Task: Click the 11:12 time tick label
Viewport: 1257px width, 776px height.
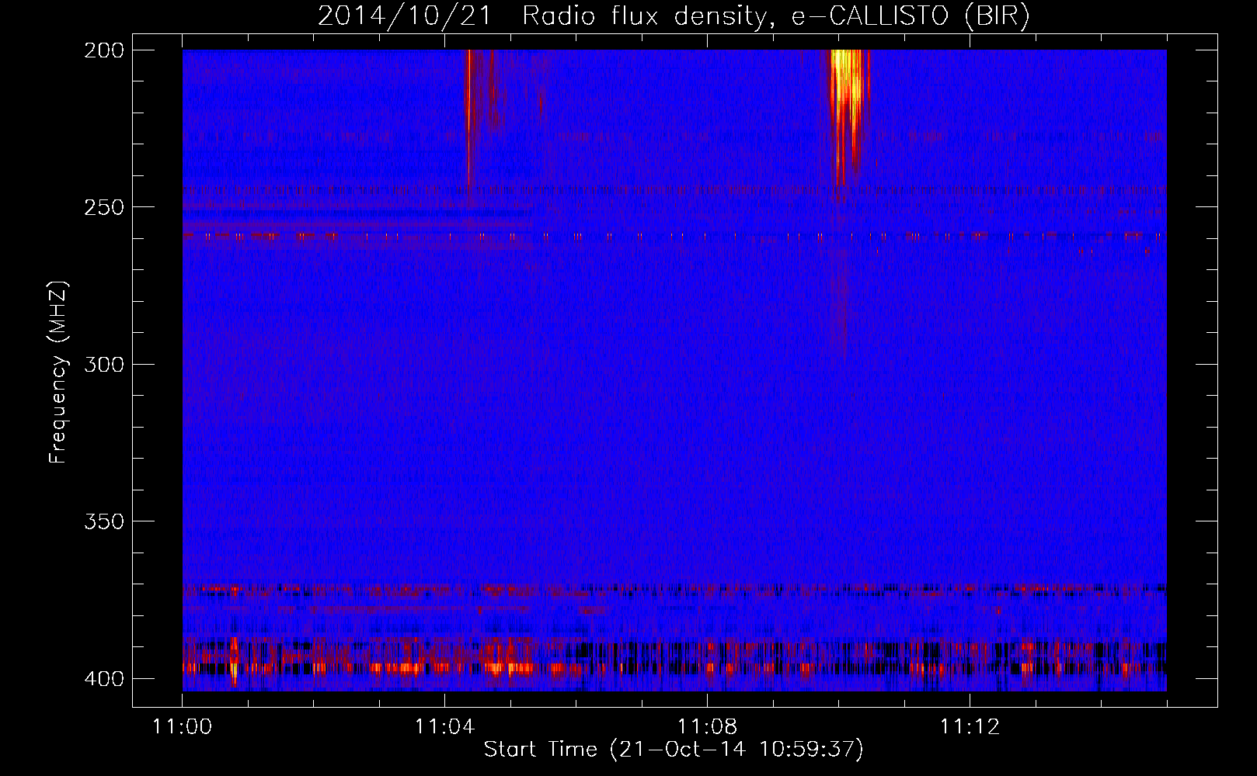Action: pos(970,727)
